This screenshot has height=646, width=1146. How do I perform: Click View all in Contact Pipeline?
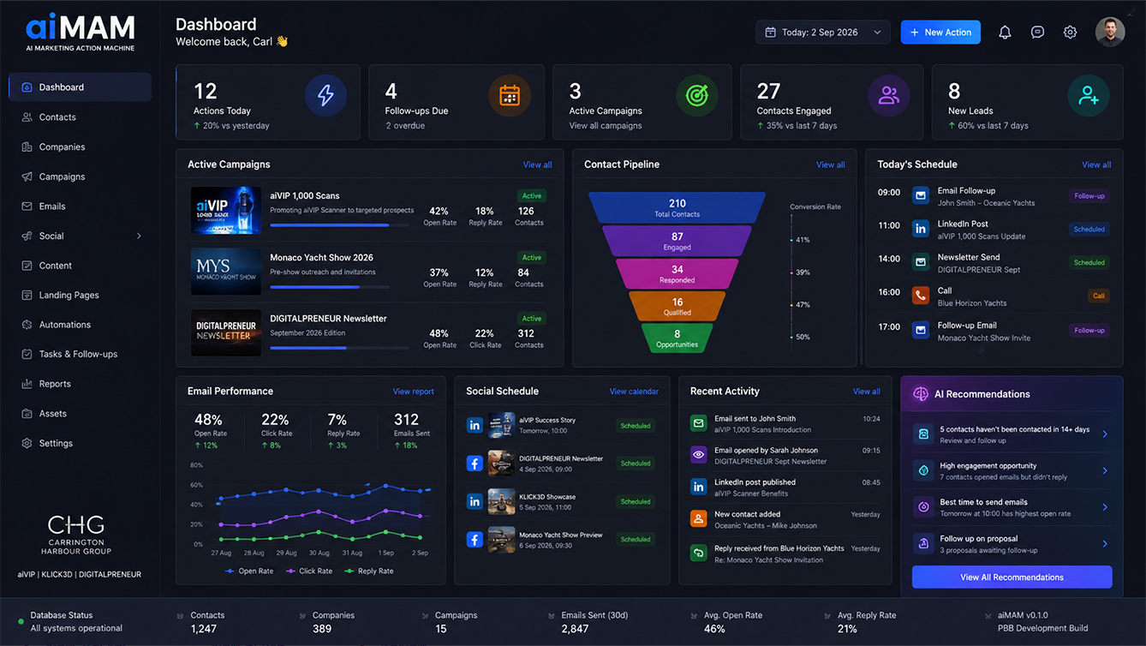point(830,164)
